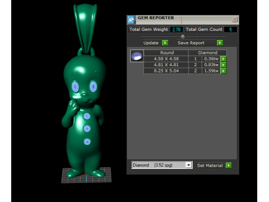Click the Save Report label button
269x202 pixels.
coord(196,43)
